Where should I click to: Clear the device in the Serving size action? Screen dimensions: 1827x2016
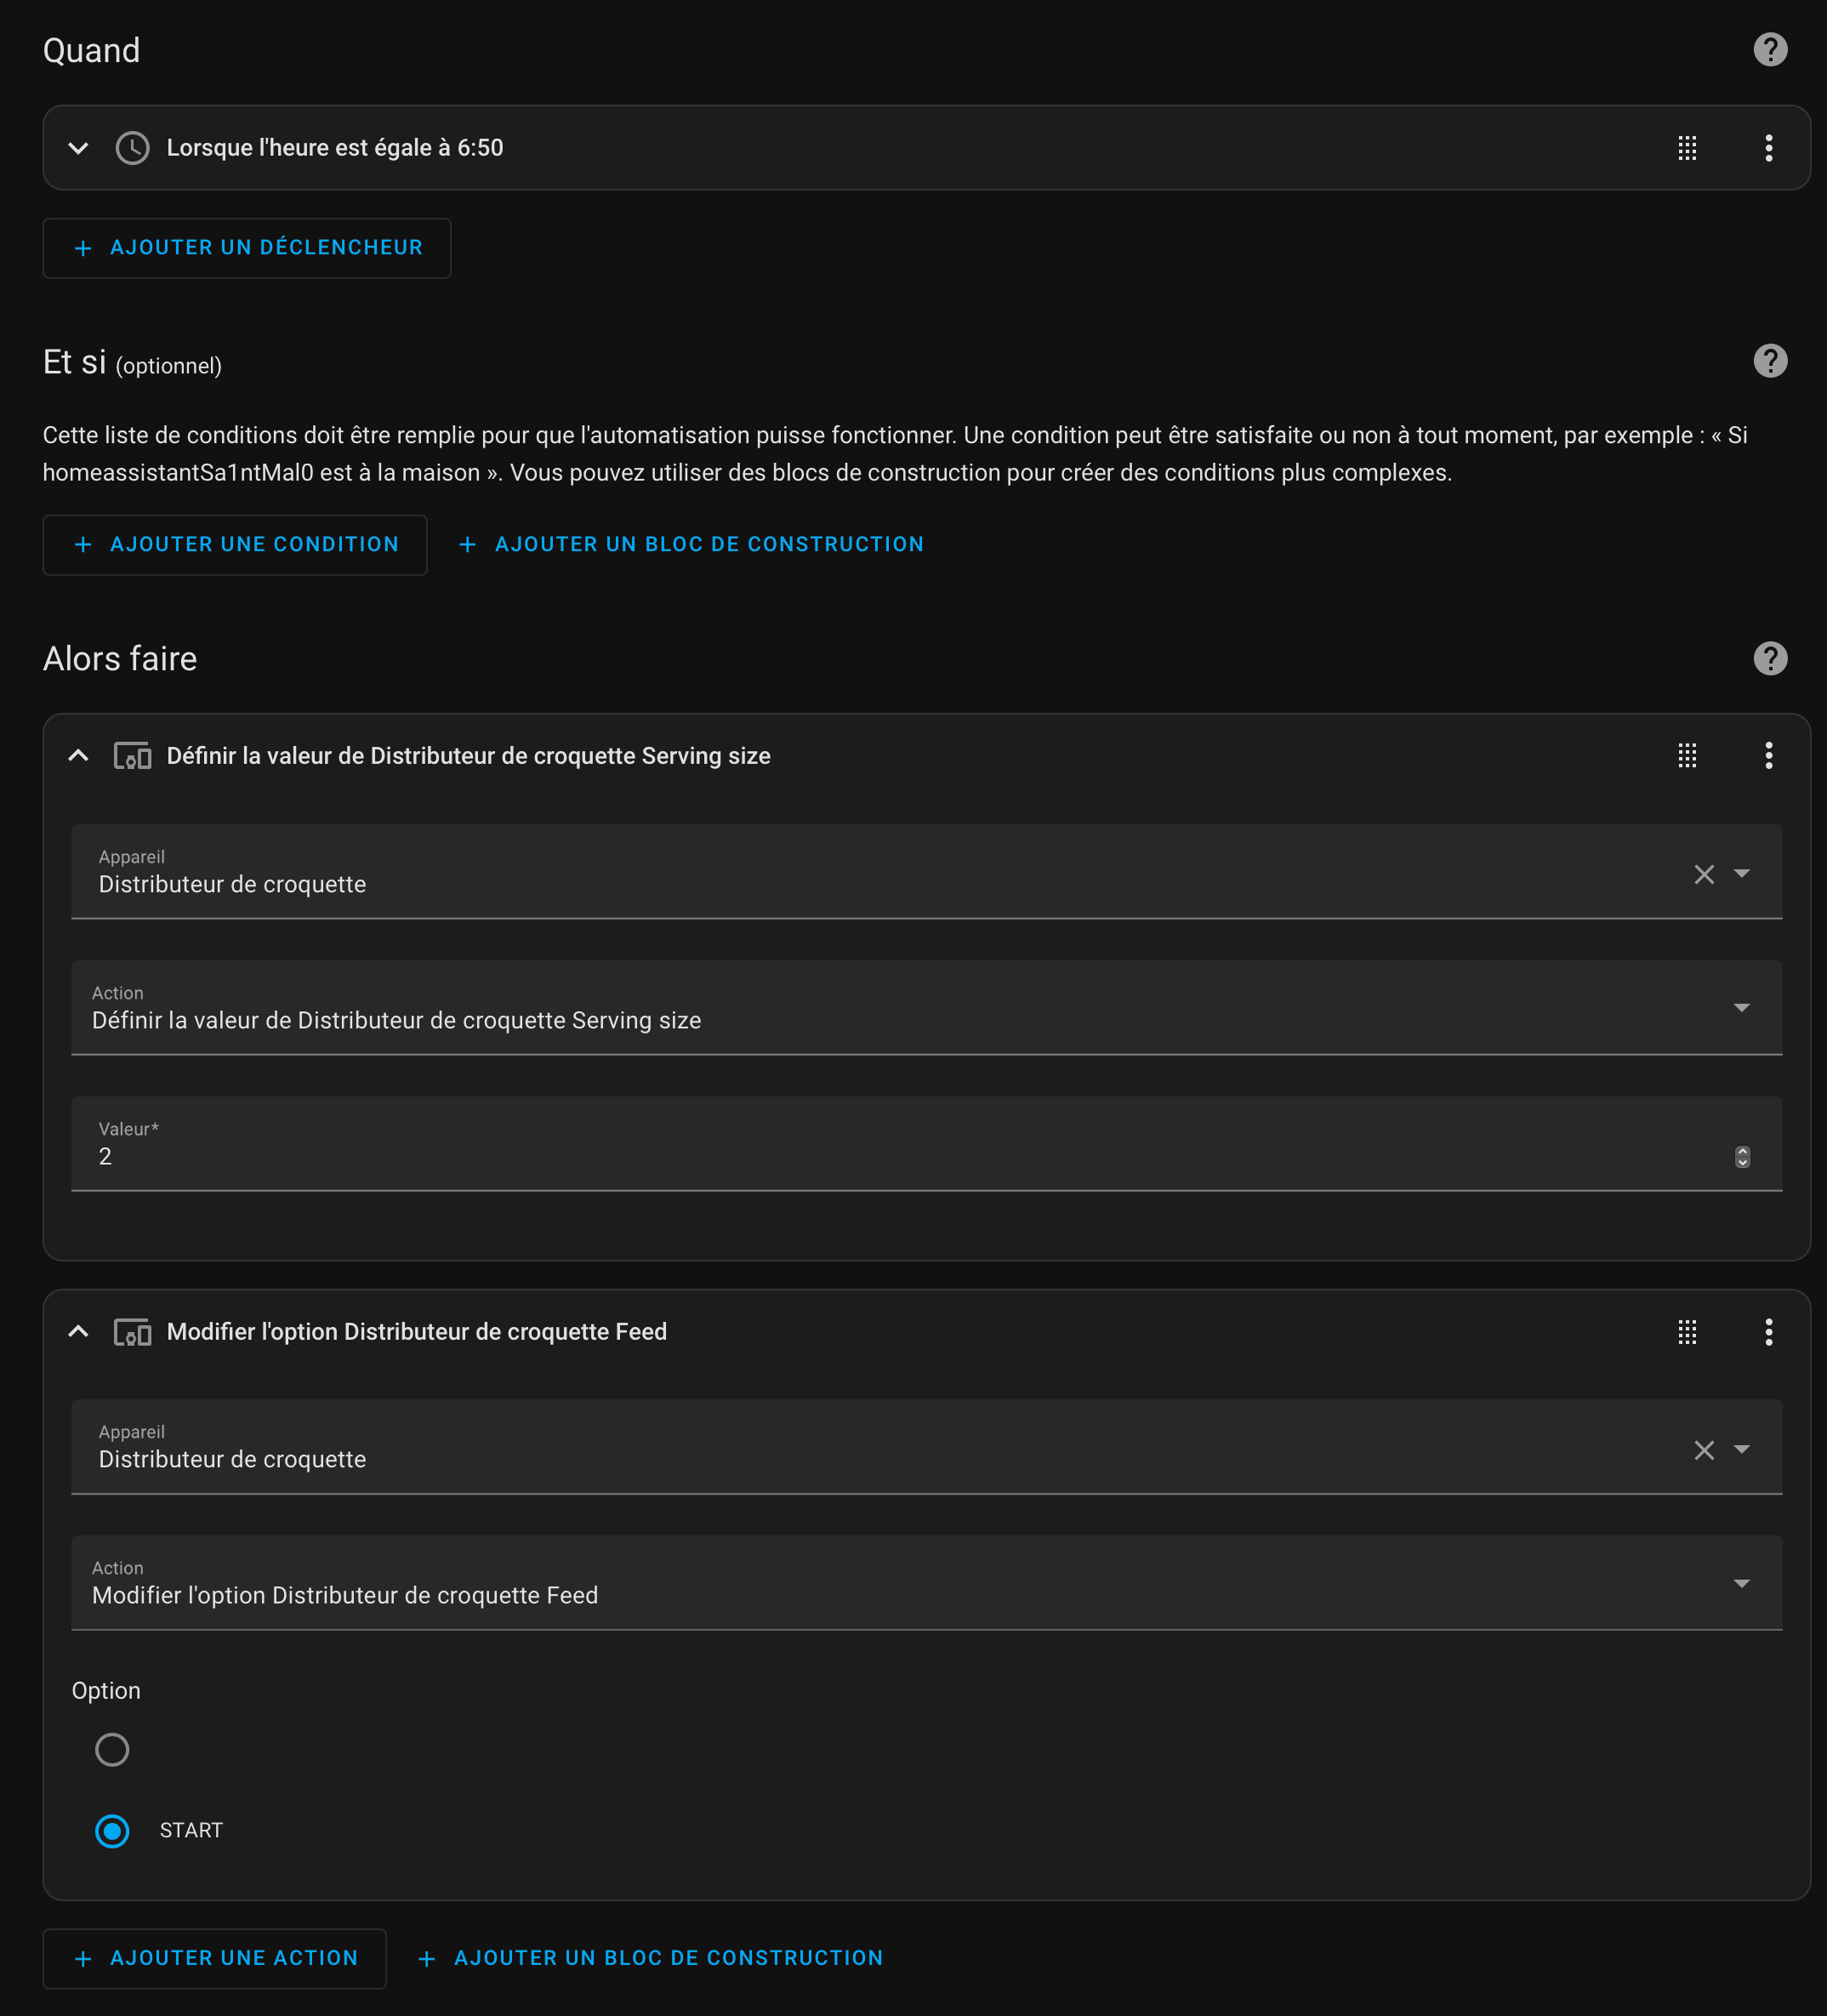(1704, 874)
